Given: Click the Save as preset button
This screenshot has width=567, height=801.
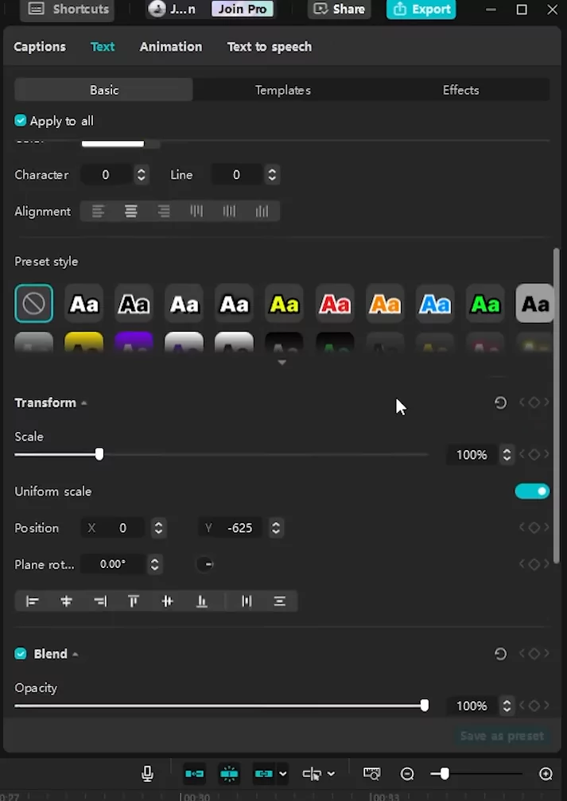Looking at the screenshot, I should [502, 736].
